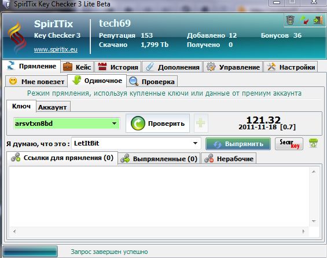Select the Одиночное sub-tab
This screenshot has width=327, height=258.
(97, 81)
